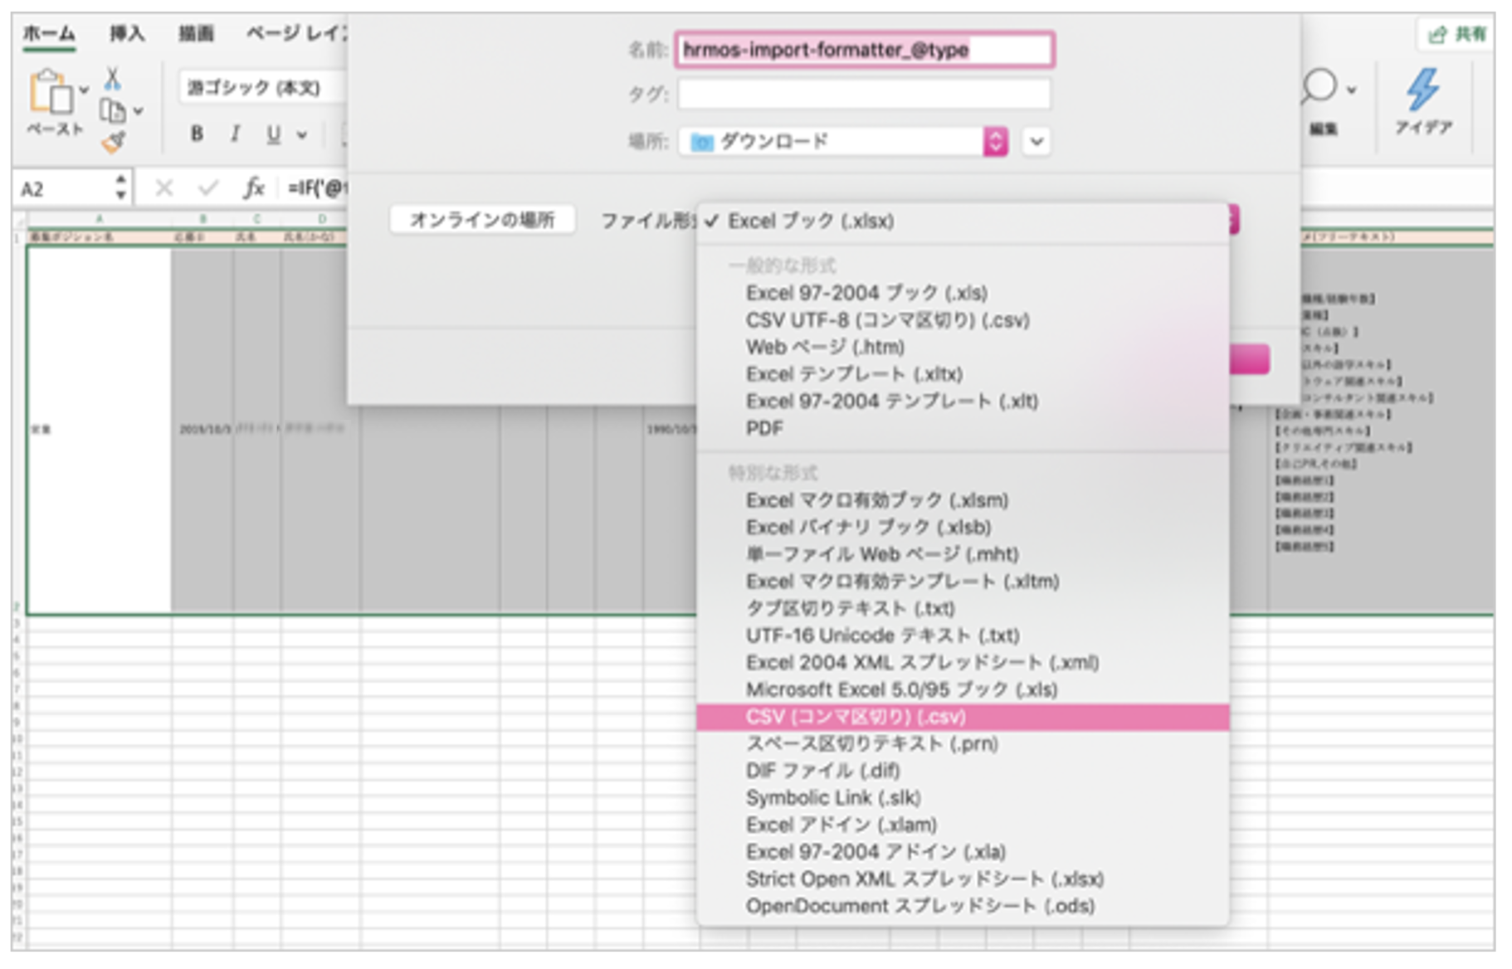This screenshot has width=1512, height=969.
Task: Select OpenDocument スプレッドシート (.ods)
Action: 963,906
